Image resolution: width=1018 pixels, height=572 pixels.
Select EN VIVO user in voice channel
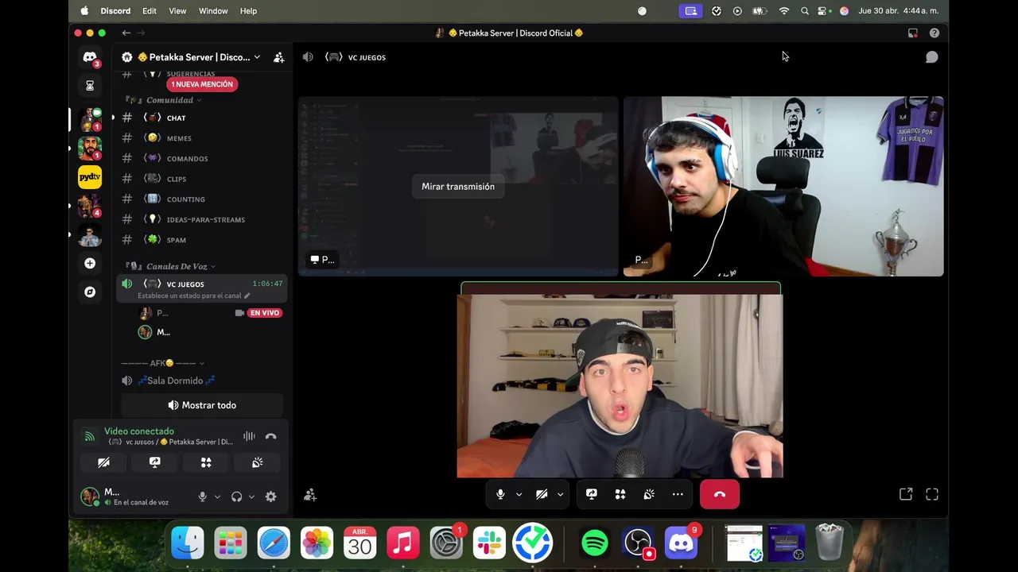[211, 313]
